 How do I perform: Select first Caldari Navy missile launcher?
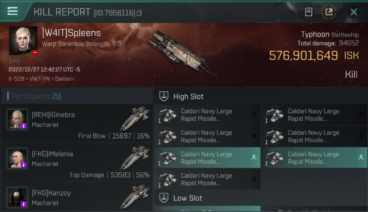(x=207, y=115)
